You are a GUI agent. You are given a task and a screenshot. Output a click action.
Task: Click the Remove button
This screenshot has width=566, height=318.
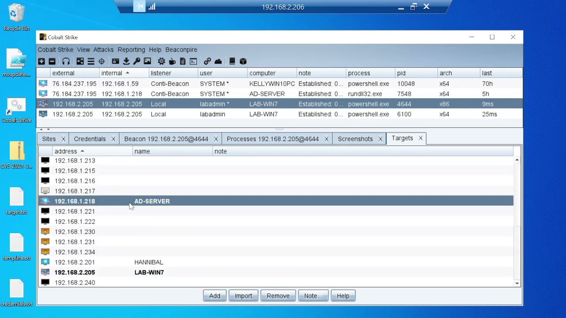278,296
